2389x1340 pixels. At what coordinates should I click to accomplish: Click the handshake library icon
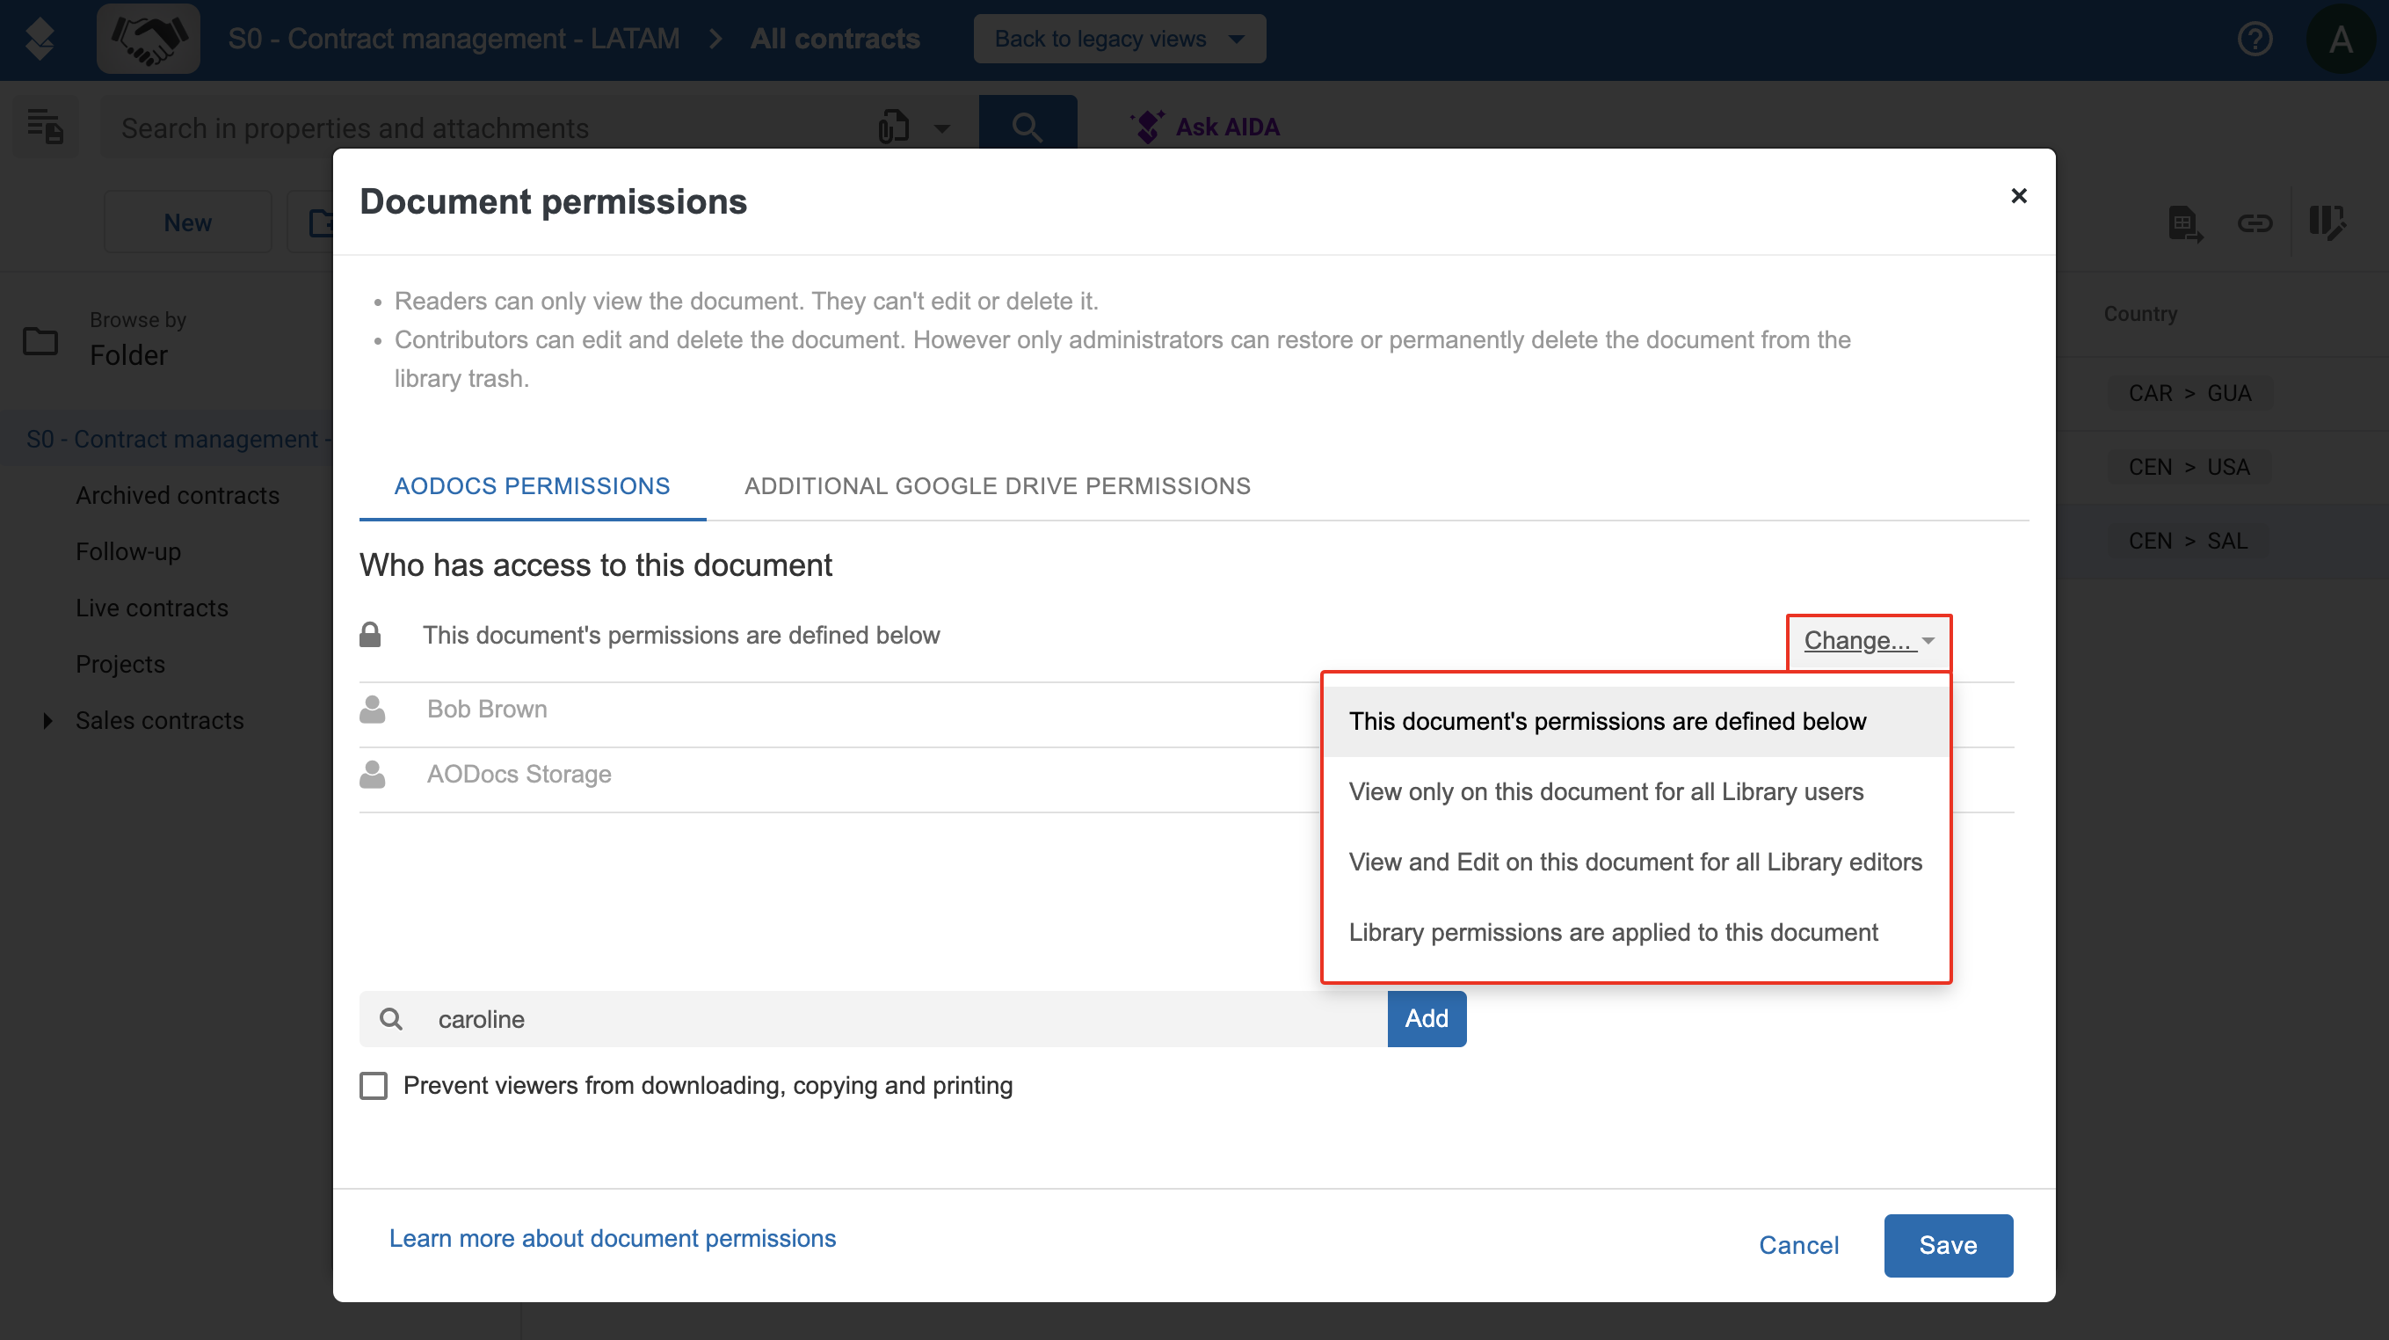pyautogui.click(x=149, y=39)
